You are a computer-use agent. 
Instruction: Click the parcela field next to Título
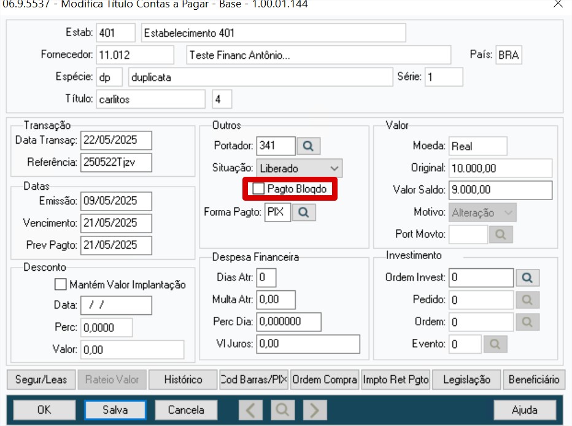click(222, 99)
